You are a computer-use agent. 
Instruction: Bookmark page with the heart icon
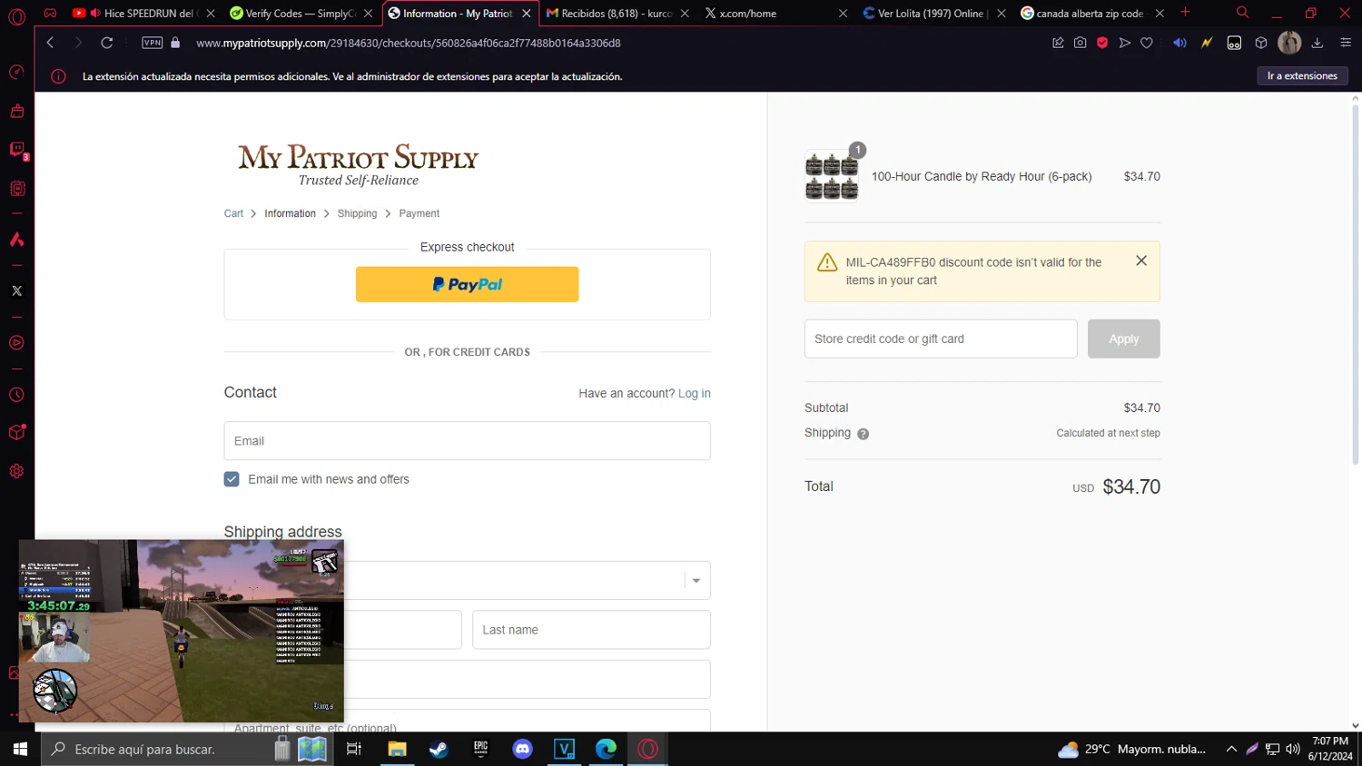1147,43
